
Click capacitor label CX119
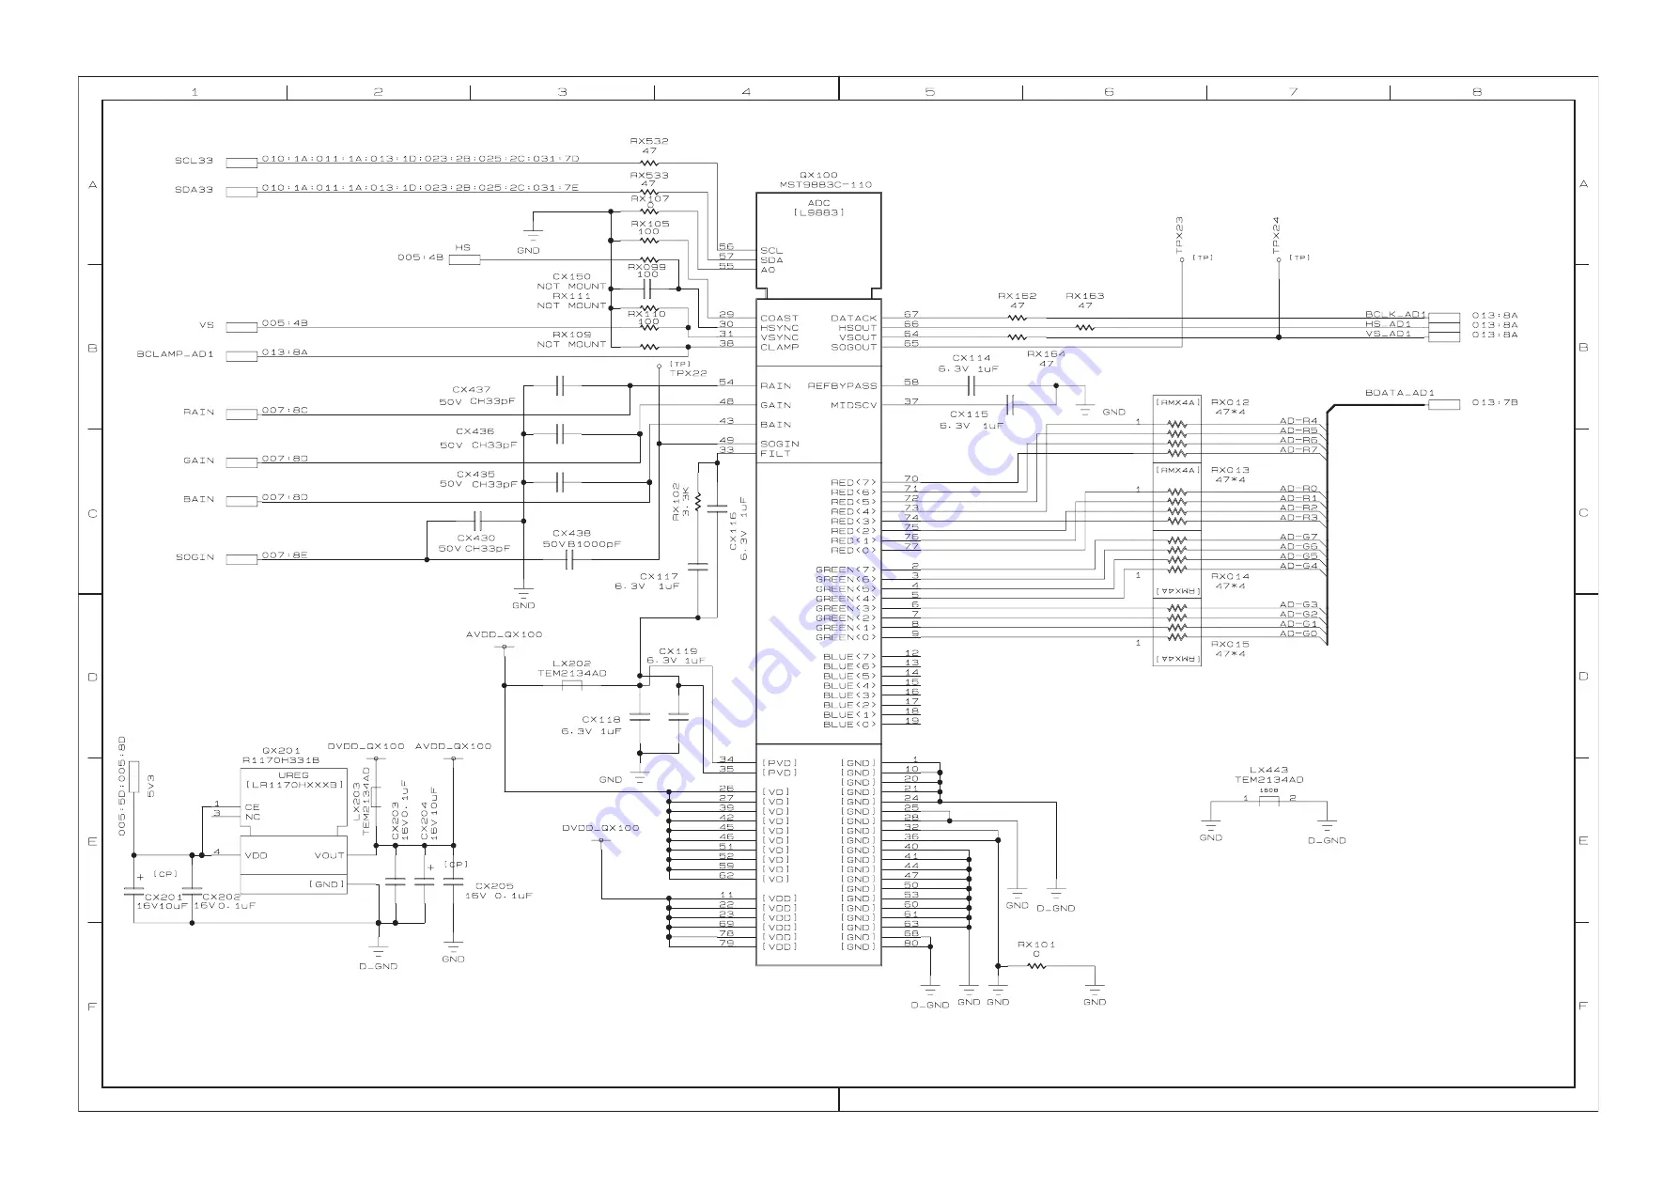(677, 650)
